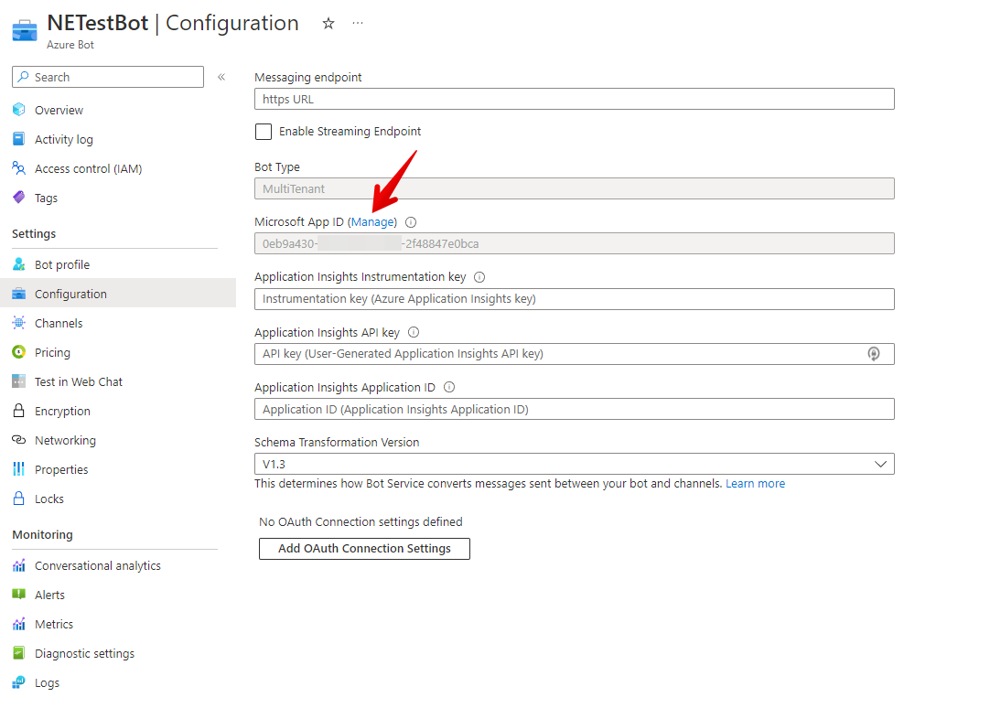This screenshot has width=1001, height=708.
Task: Click 'No OAuth Connection settings defined' text
Action: 361,521
